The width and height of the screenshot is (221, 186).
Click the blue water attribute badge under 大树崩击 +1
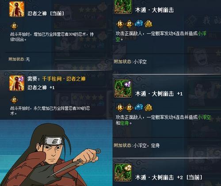point(139,107)
